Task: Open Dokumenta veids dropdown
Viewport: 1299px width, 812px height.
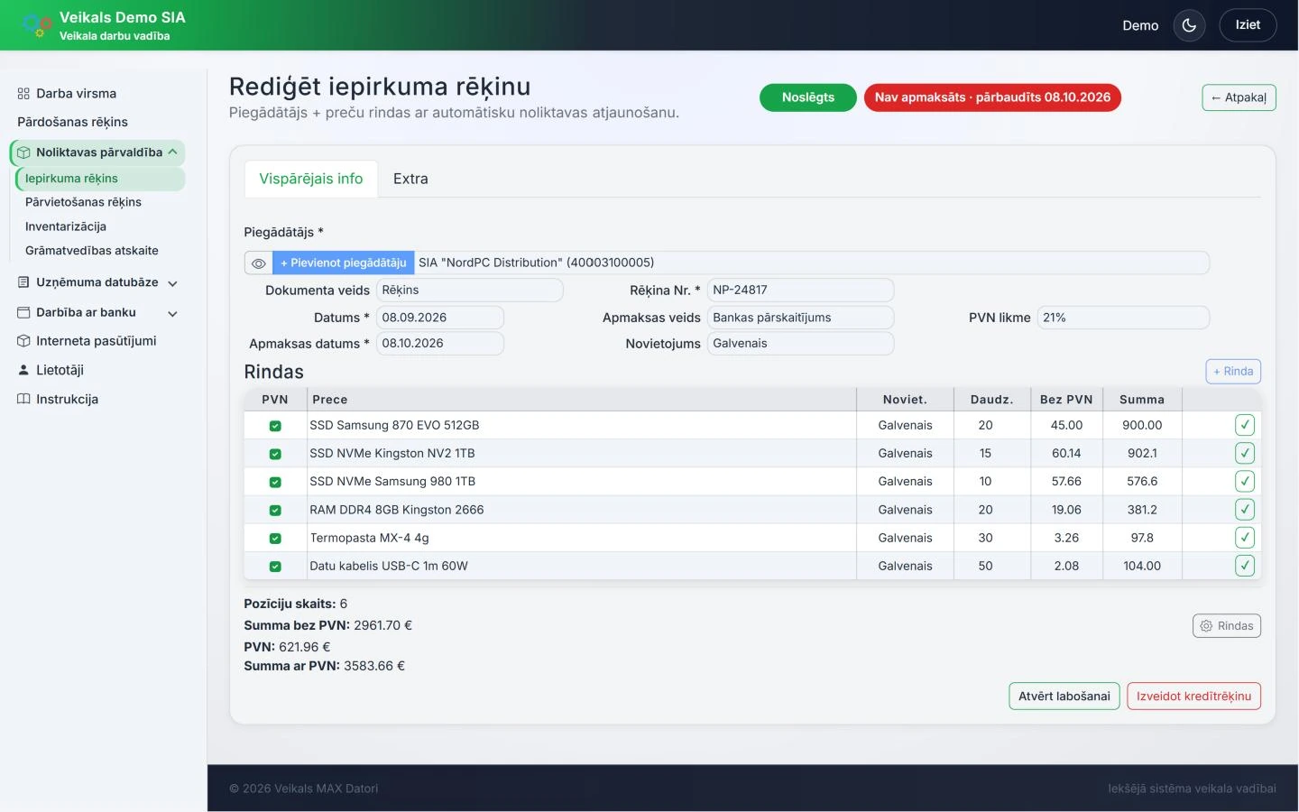Action: 469,291
